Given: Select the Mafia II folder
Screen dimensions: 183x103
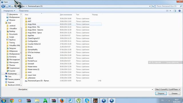Looking at the screenshot, I should click(63, 58).
